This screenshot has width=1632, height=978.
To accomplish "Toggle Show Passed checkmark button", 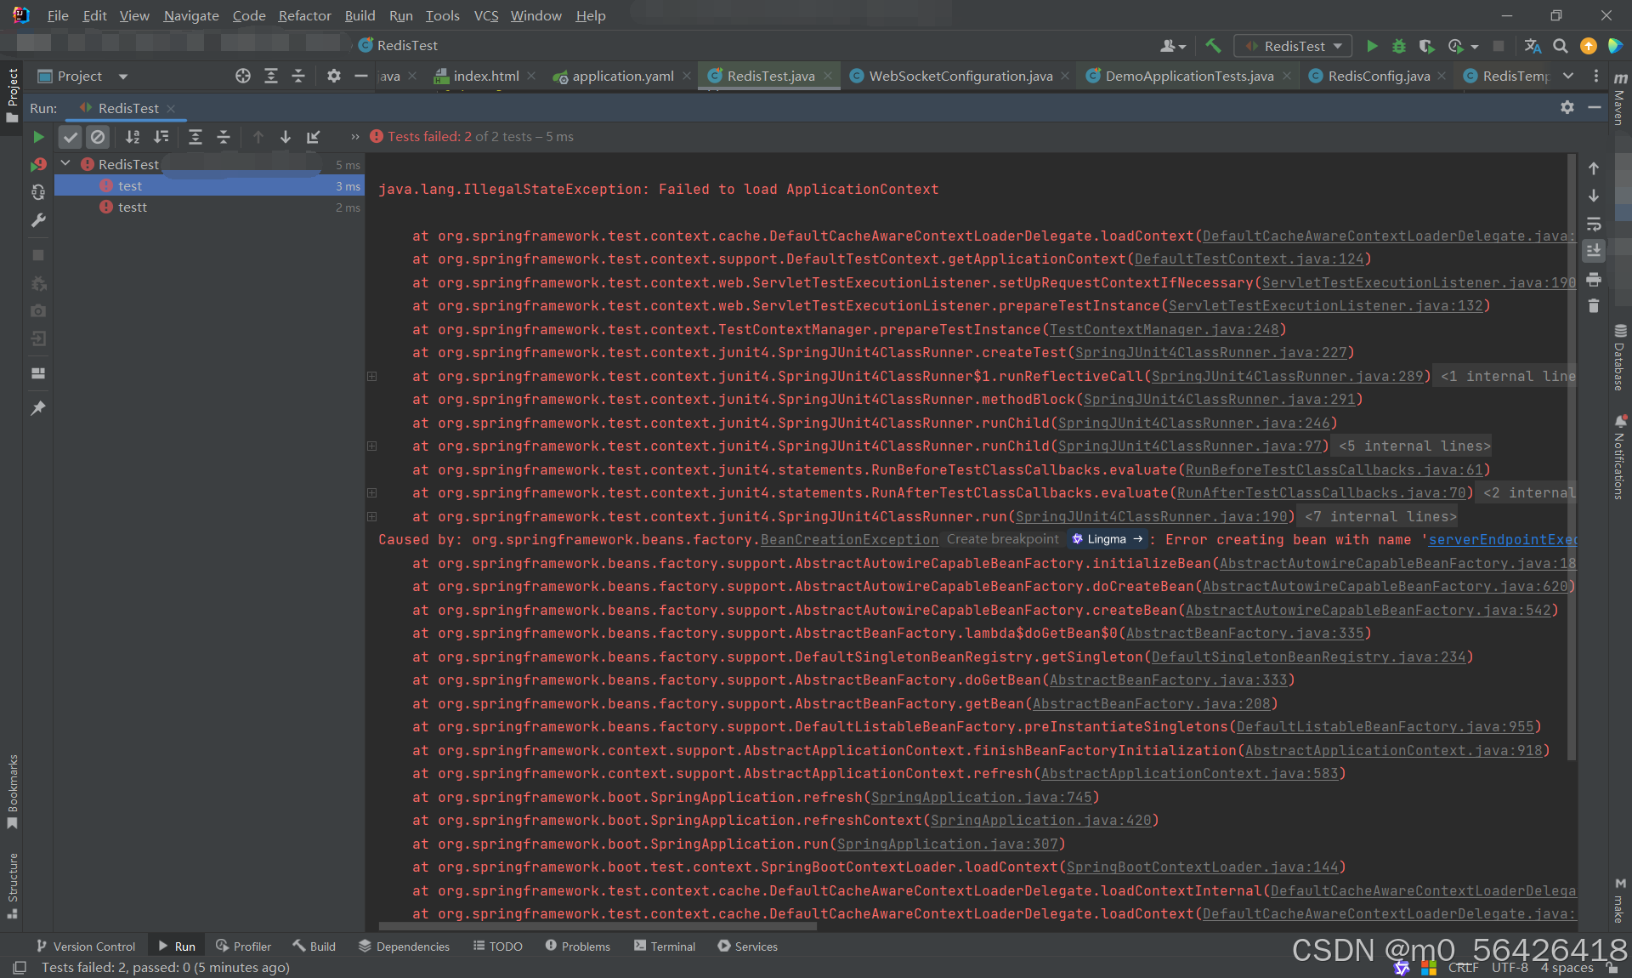I will [x=71, y=137].
